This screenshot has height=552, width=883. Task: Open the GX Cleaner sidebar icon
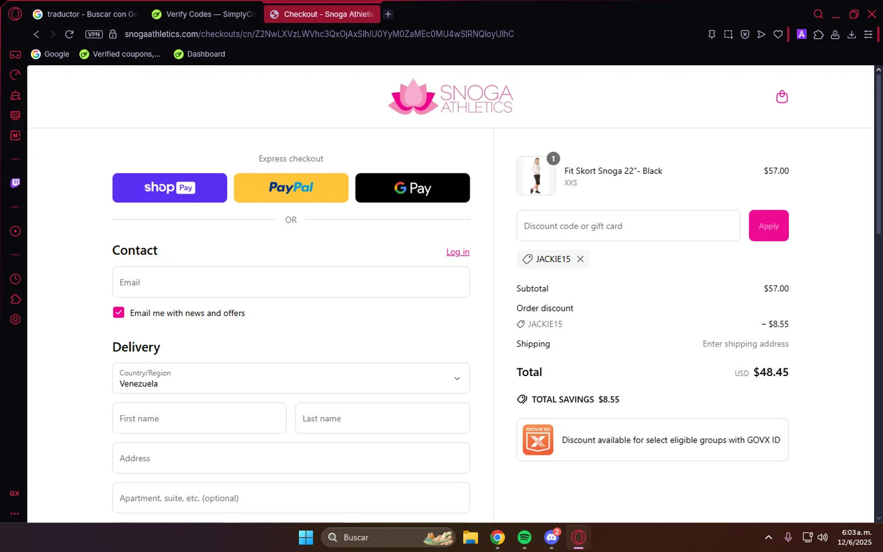tap(15, 95)
